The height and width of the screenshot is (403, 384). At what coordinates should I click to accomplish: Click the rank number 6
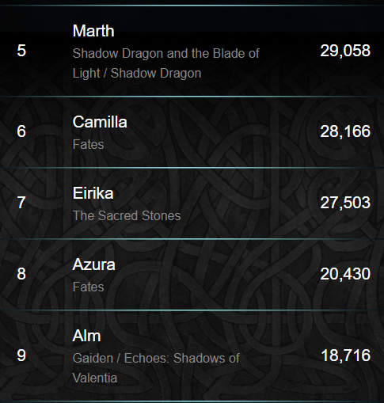pyautogui.click(x=21, y=131)
